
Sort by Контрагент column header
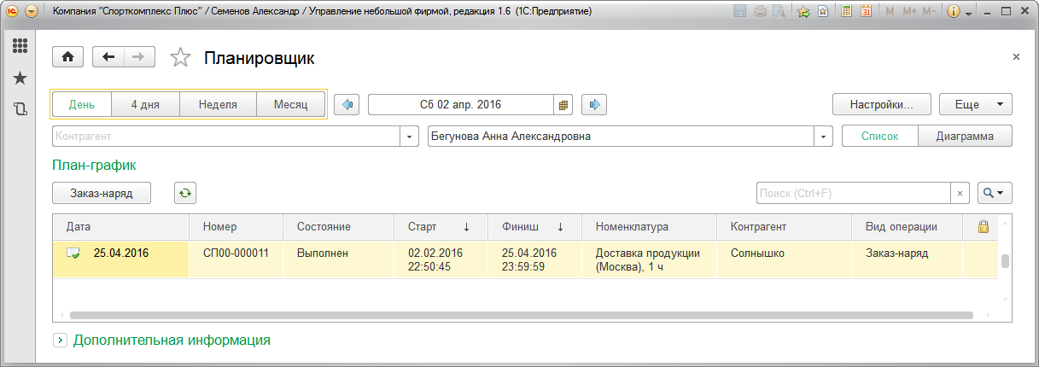[x=785, y=227]
